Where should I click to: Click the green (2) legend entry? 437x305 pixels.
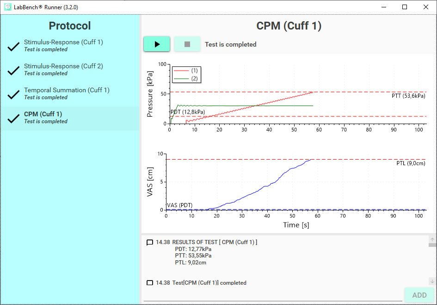pyautogui.click(x=188, y=78)
